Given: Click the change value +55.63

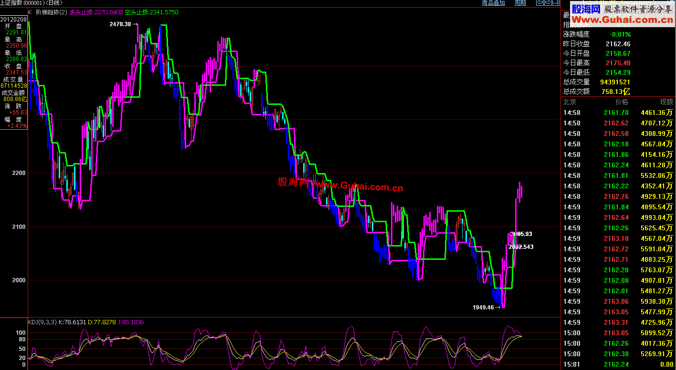Looking at the screenshot, I should tap(18, 113).
